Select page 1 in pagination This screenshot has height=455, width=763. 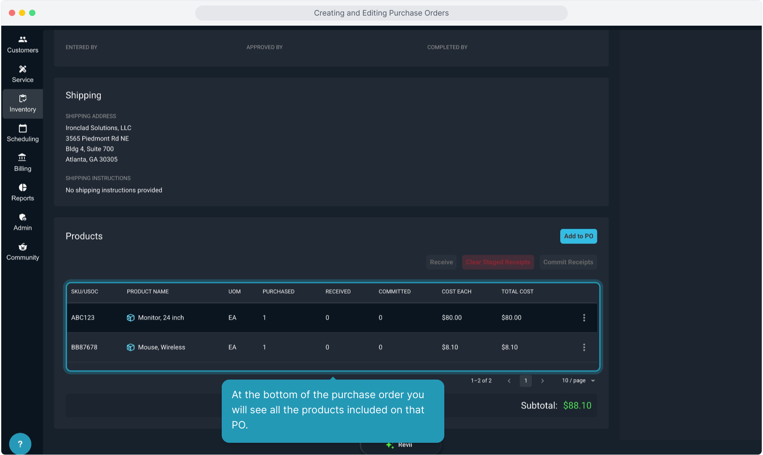coord(525,380)
